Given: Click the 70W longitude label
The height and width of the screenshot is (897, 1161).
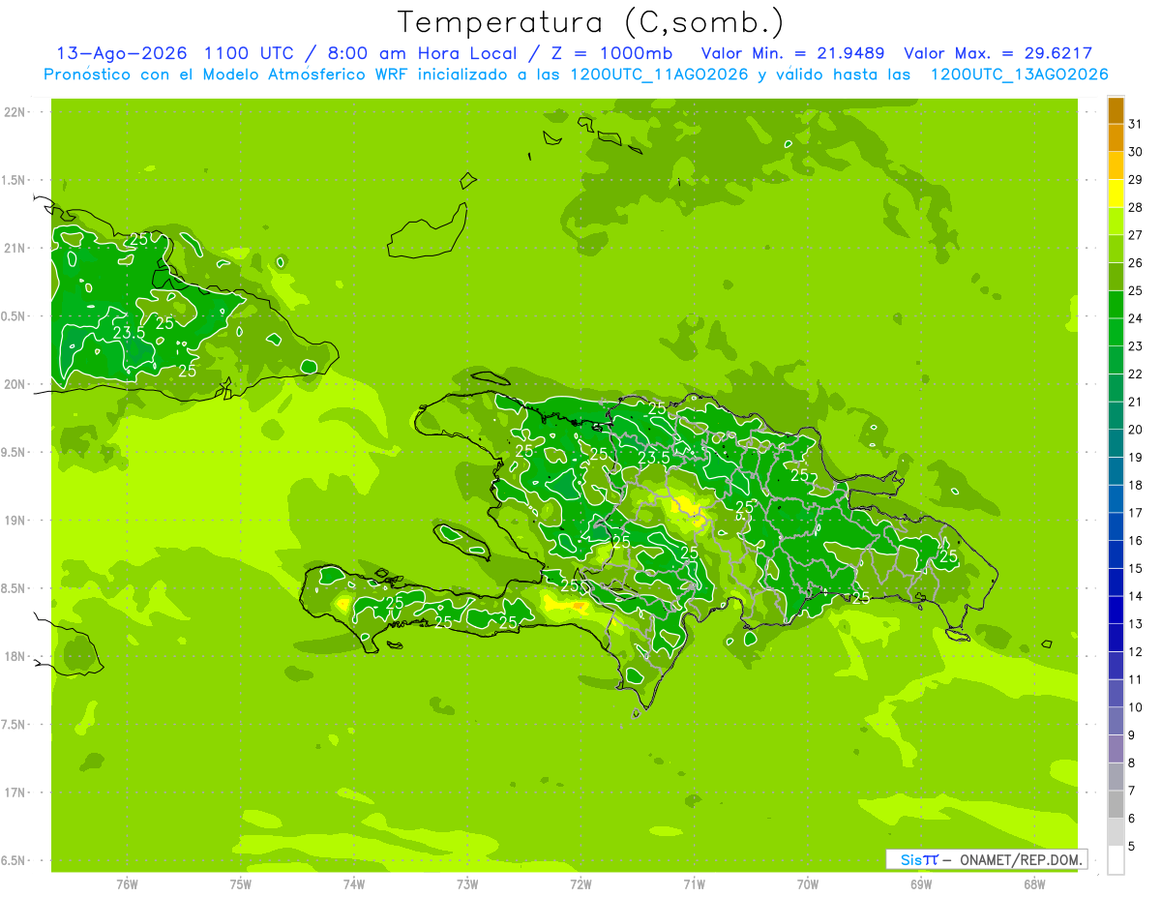Looking at the screenshot, I should click(808, 883).
